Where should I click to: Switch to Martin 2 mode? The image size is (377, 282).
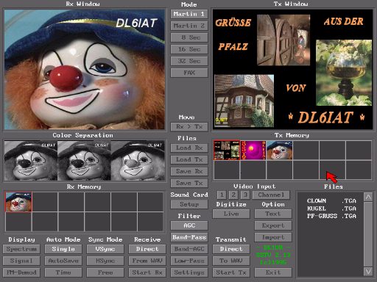click(189, 26)
